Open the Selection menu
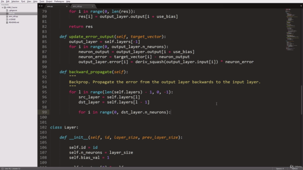The height and width of the screenshot is (170, 303). [15, 1]
